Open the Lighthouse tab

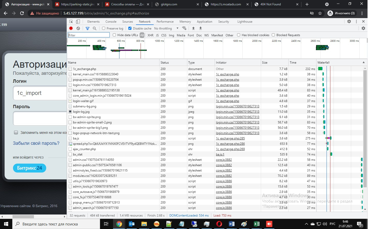[245, 22]
